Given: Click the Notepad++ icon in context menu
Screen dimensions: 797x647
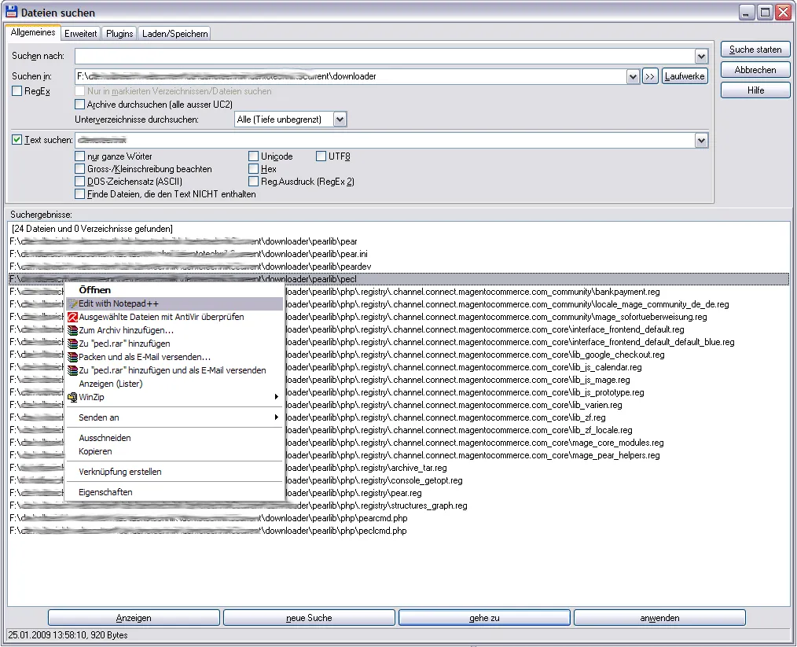Looking at the screenshot, I should [72, 303].
